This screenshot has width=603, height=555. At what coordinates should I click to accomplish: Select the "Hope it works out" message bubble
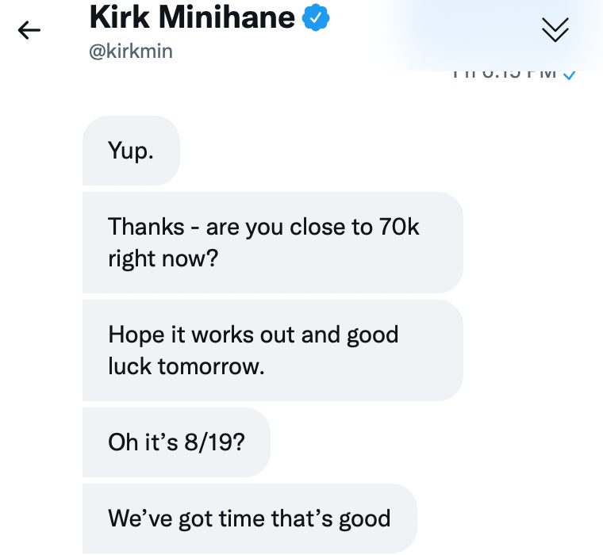coord(272,350)
